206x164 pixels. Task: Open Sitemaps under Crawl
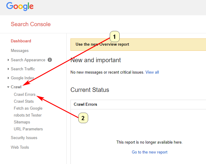(x=22, y=122)
